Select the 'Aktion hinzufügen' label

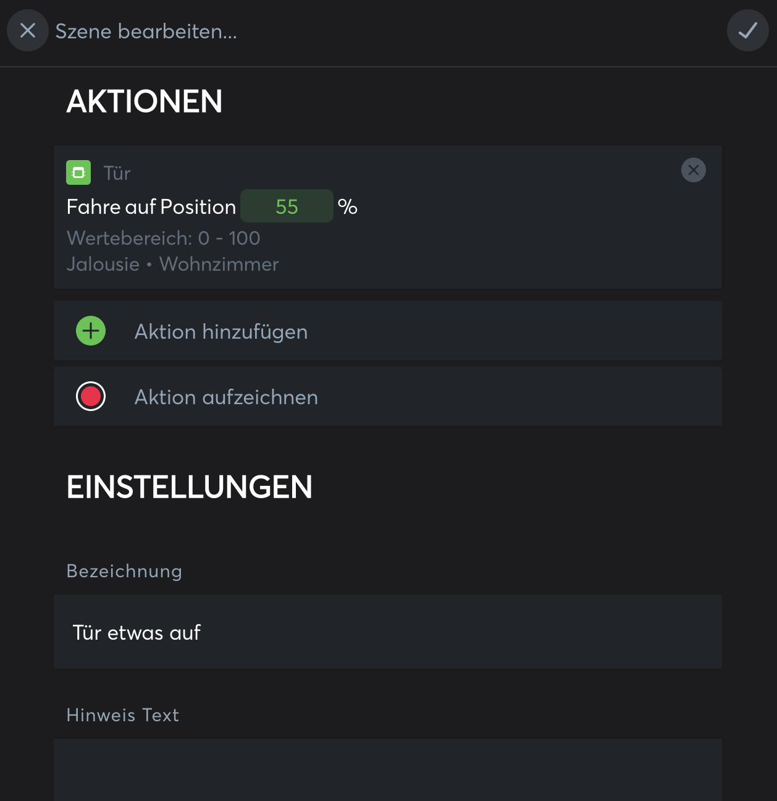(221, 332)
